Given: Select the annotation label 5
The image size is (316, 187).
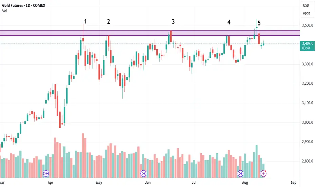Looking at the screenshot, I should pyautogui.click(x=259, y=23).
